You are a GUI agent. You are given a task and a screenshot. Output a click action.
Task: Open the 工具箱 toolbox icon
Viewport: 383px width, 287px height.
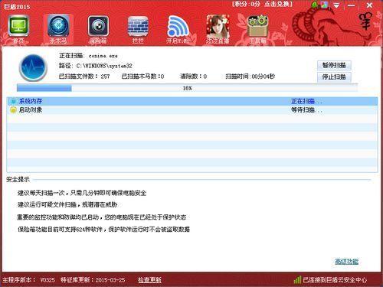(257, 29)
